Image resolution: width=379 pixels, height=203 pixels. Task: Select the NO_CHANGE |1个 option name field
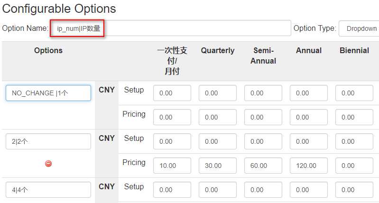48,93
